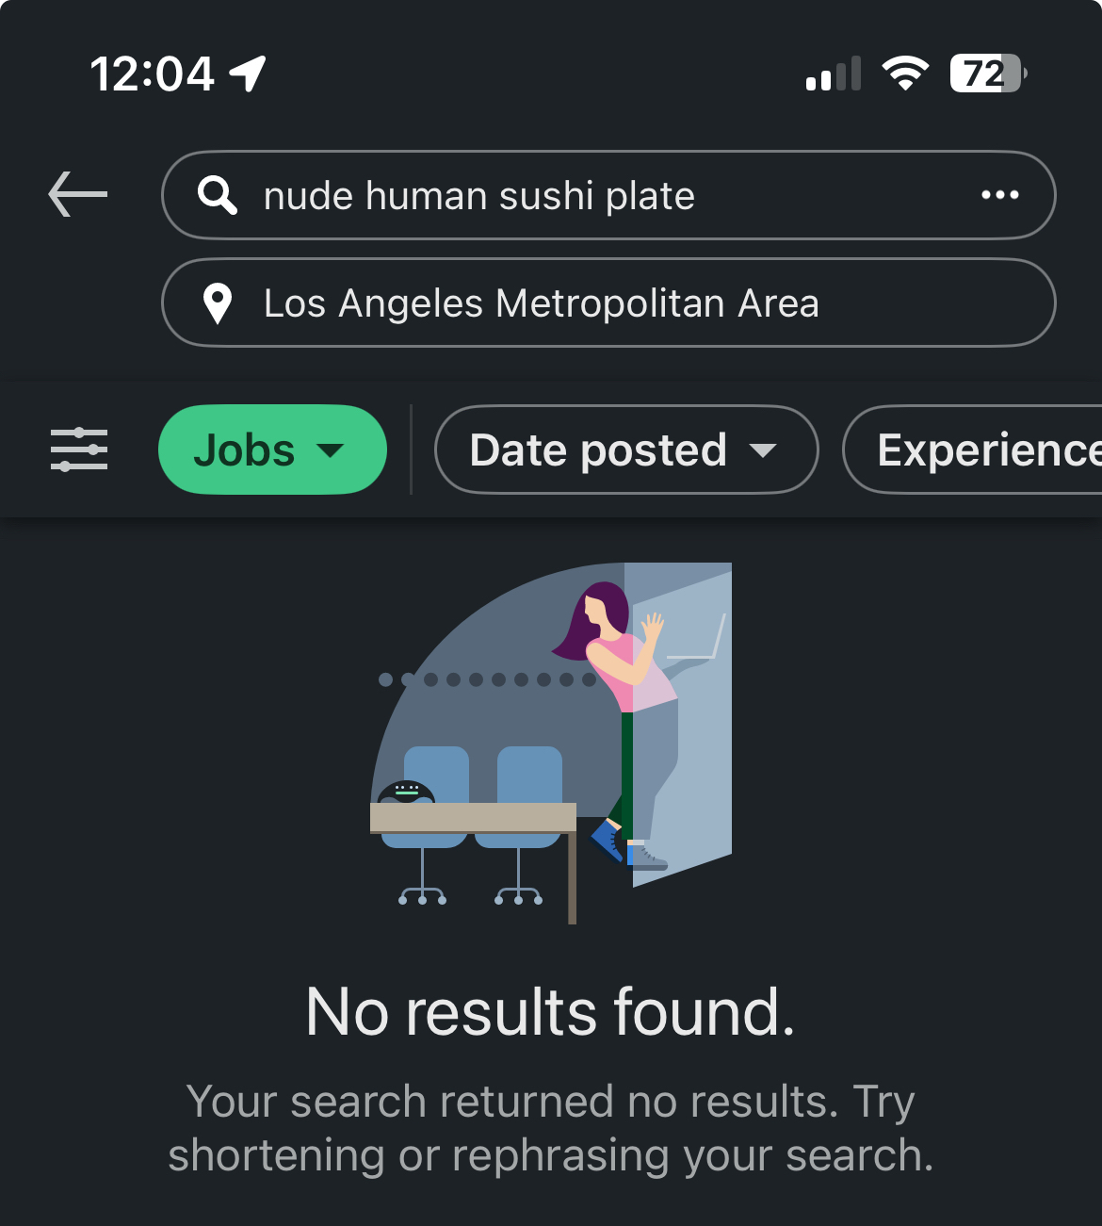Tap the Wi-Fi status icon
This screenshot has height=1226, width=1102.
[x=904, y=74]
